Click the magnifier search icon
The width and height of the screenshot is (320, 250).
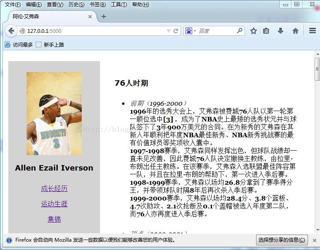tap(239, 31)
